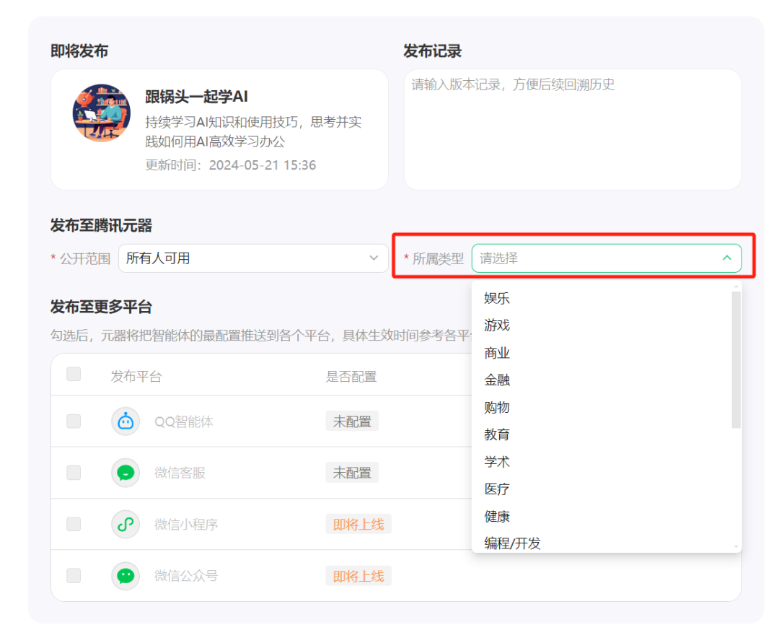Toggle the select-all checkbox in table header
This screenshot has width=779, height=643.
74,374
